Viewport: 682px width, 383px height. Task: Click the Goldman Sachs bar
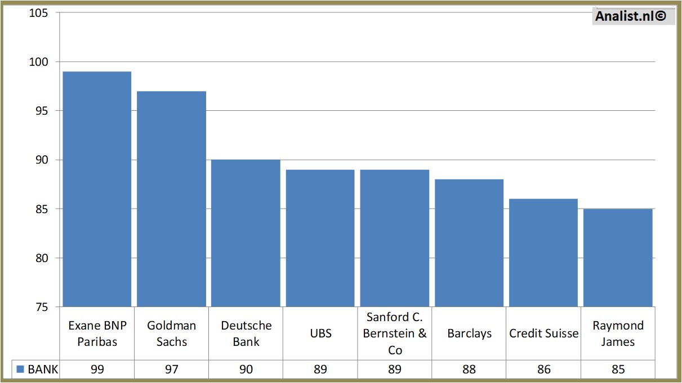pos(171,199)
